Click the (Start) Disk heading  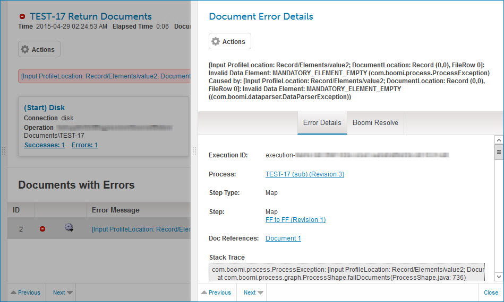point(45,108)
